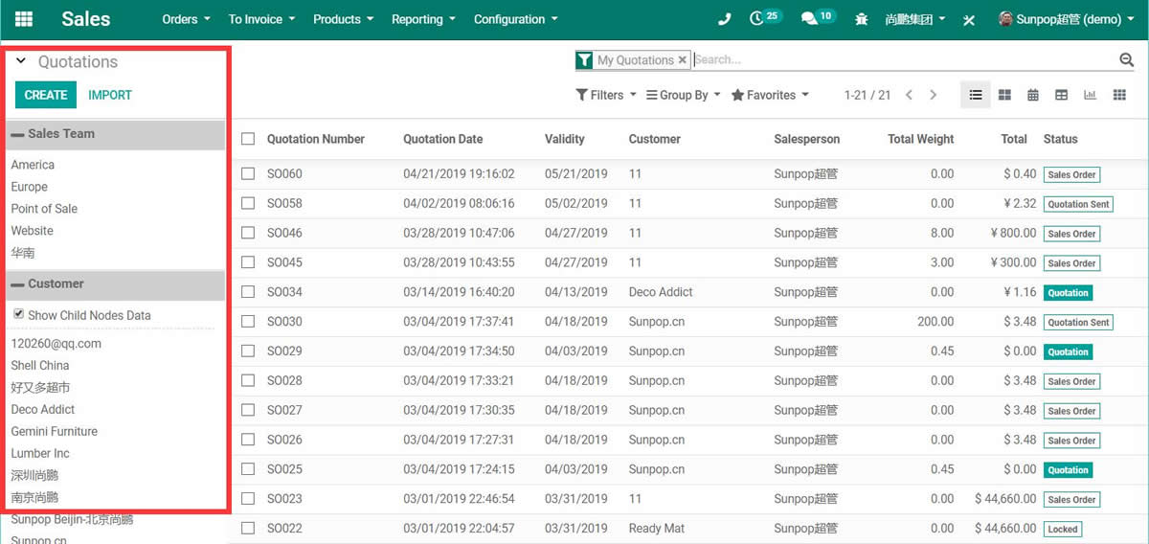Select all quotations with header checkbox

[248, 139]
